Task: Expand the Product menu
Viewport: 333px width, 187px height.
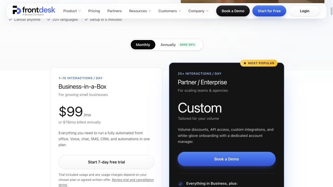Action: point(72,11)
